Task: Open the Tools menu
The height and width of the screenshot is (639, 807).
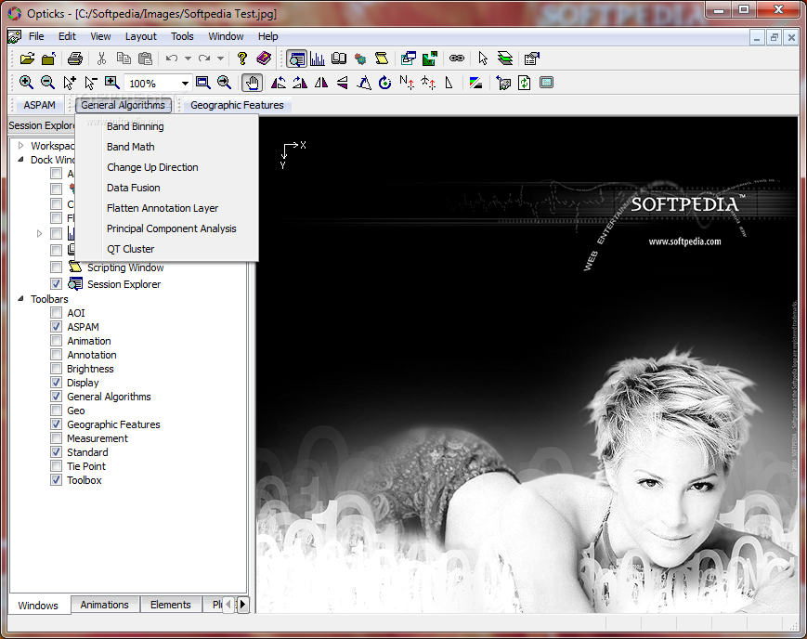Action: tap(182, 36)
